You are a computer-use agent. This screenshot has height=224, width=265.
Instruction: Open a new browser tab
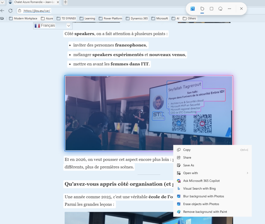65,2
